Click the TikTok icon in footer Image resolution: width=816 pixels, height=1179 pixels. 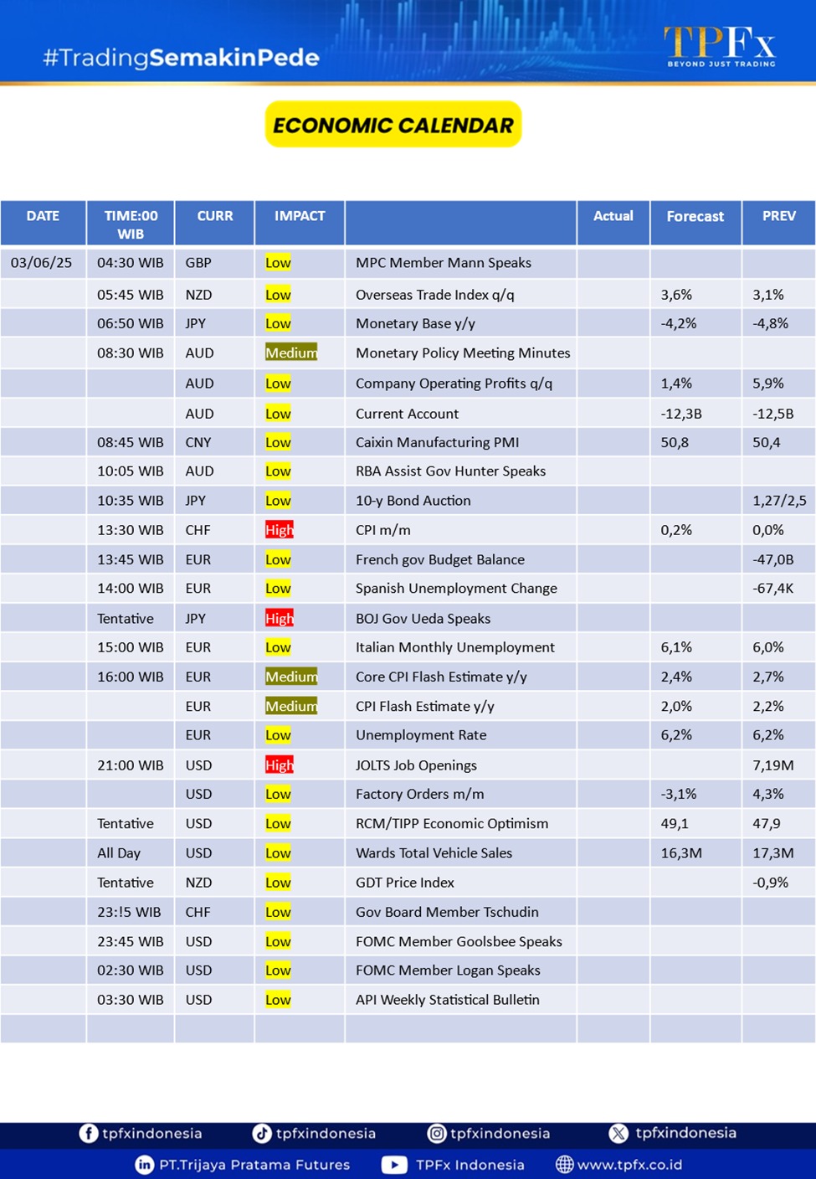coord(262,1133)
